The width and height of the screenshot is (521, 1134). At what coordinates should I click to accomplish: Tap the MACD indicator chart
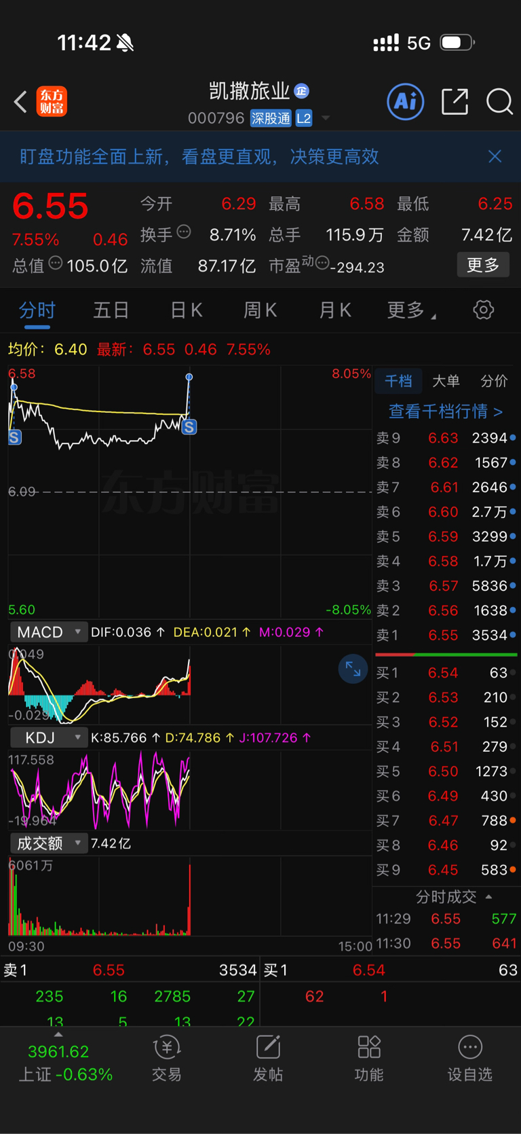click(x=190, y=684)
